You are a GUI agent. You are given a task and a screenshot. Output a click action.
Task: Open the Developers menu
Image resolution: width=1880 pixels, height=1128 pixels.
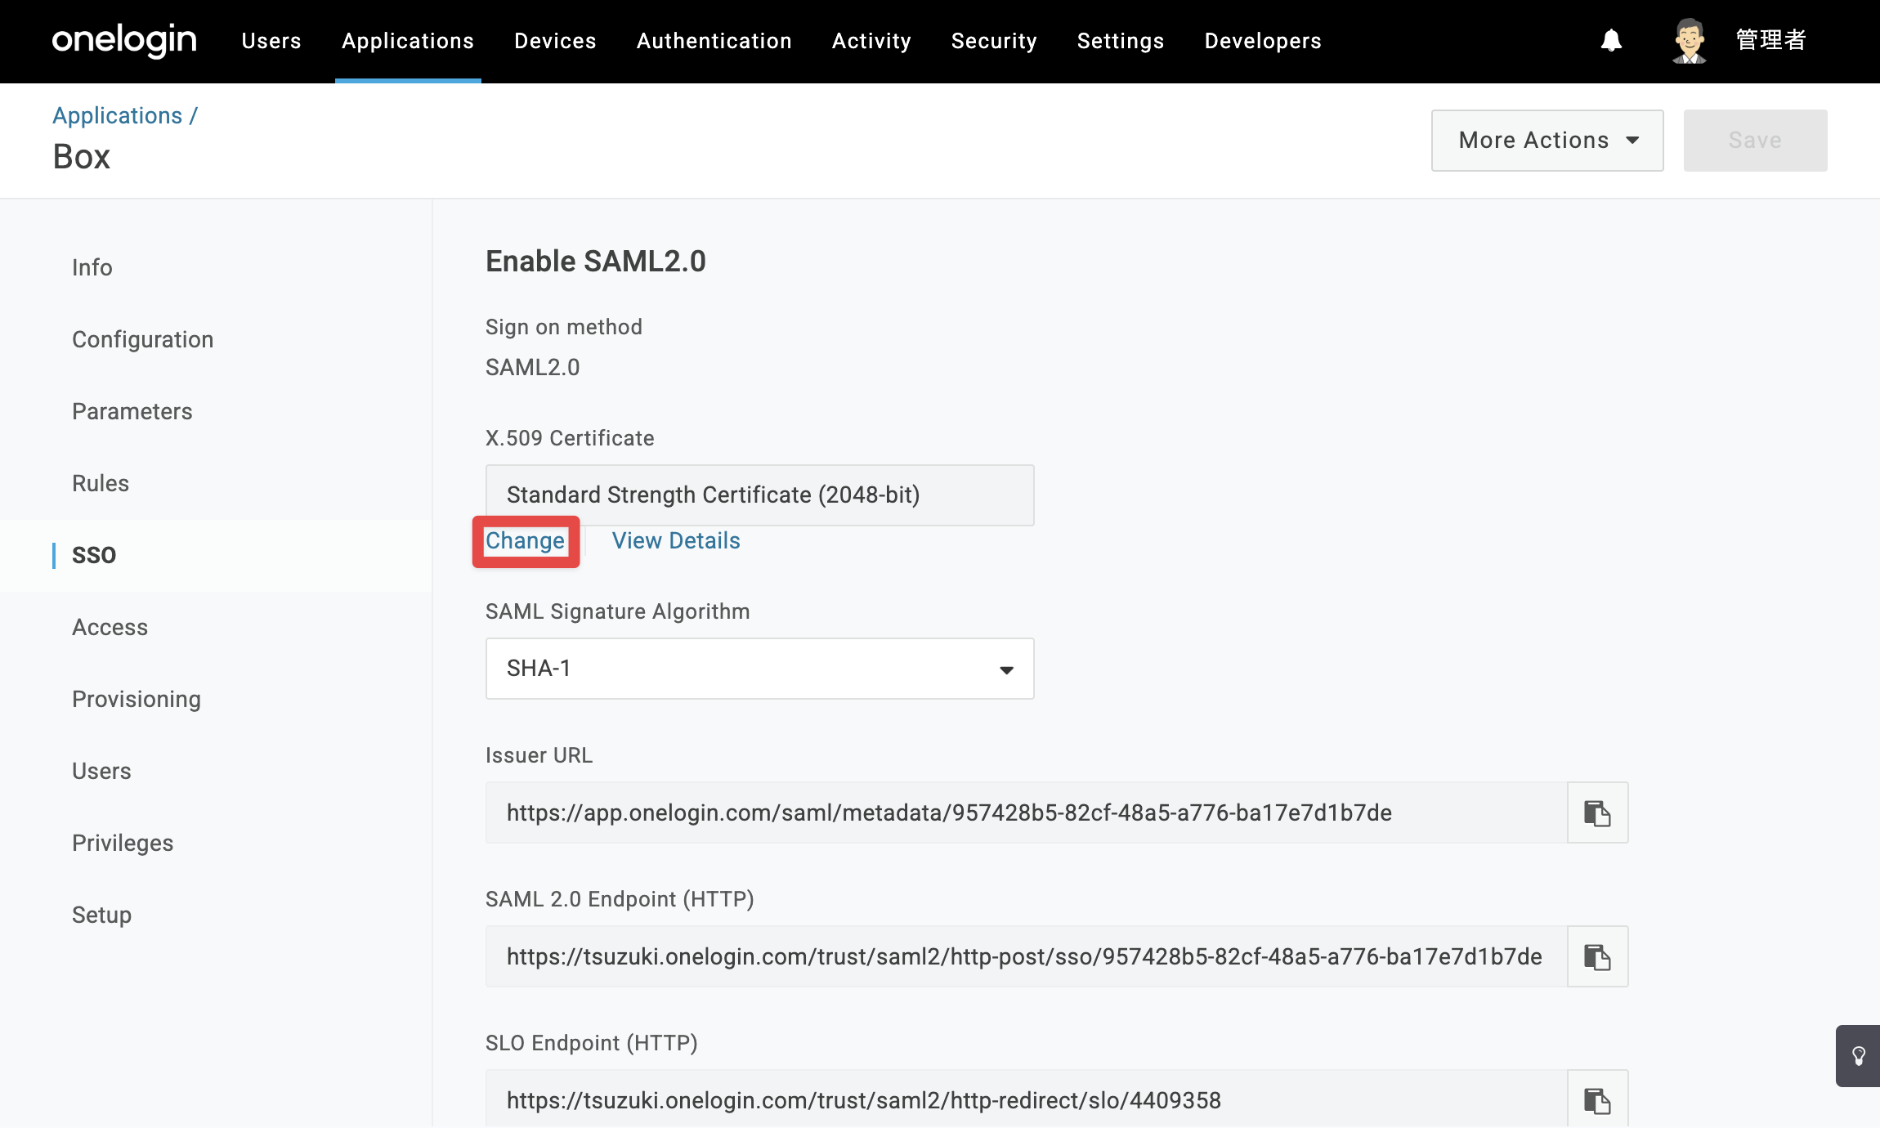point(1263,41)
